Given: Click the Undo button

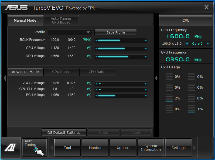Looking at the screenshot, I should [x=103, y=132].
